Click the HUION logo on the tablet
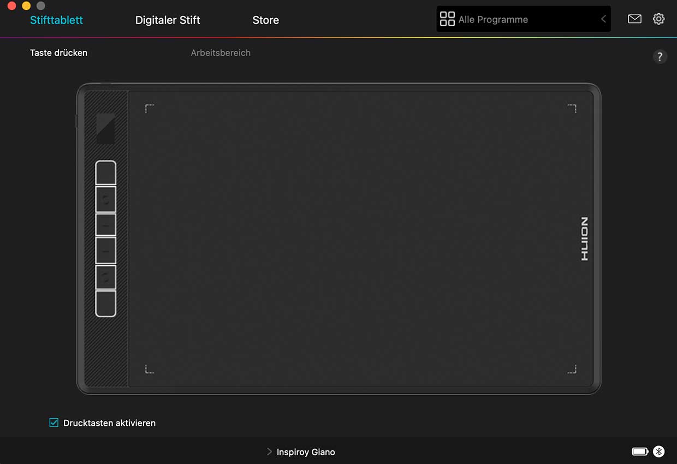 (584, 239)
